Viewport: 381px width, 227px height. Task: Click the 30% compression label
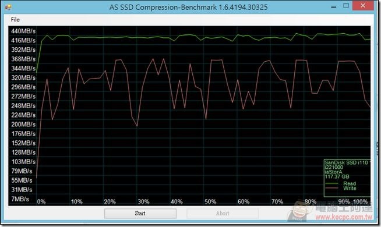[143, 202]
